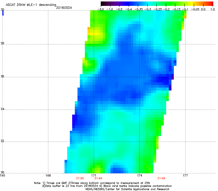
Task: Click the colorbar label "-0.4"
Action: point(128,9)
